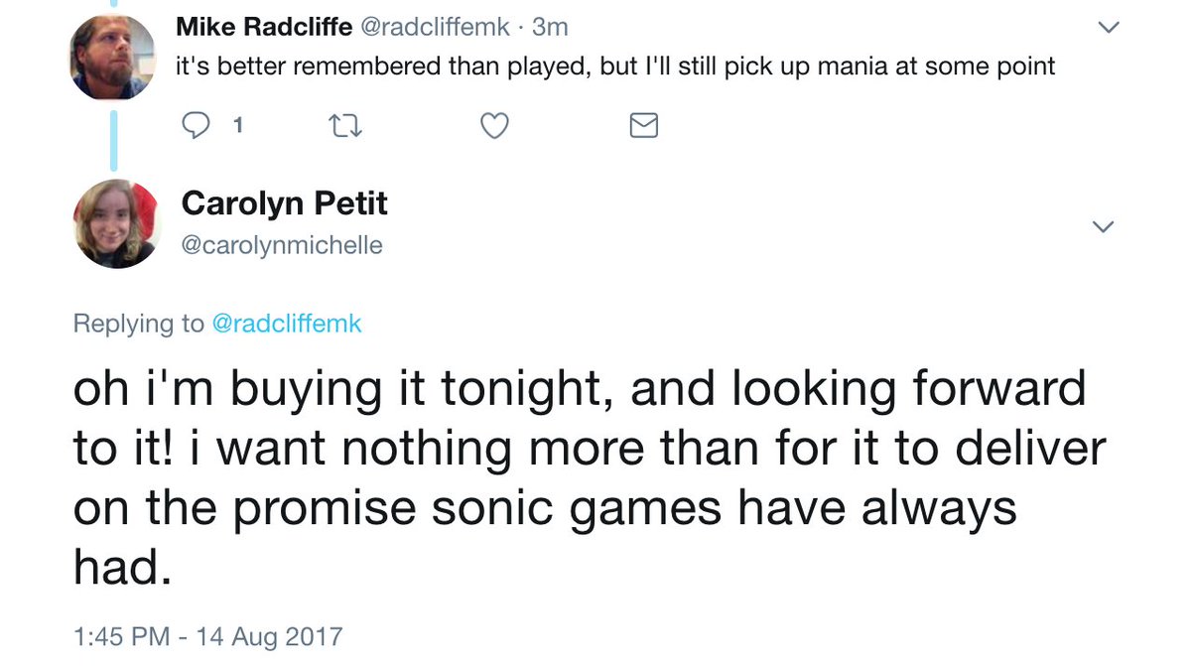Like Mike Radcliffe's tweet with heart icon

pyautogui.click(x=494, y=126)
